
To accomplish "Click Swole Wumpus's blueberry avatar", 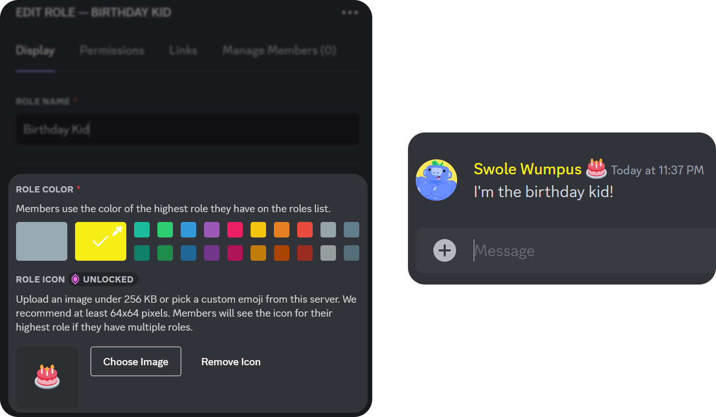I will [x=436, y=180].
